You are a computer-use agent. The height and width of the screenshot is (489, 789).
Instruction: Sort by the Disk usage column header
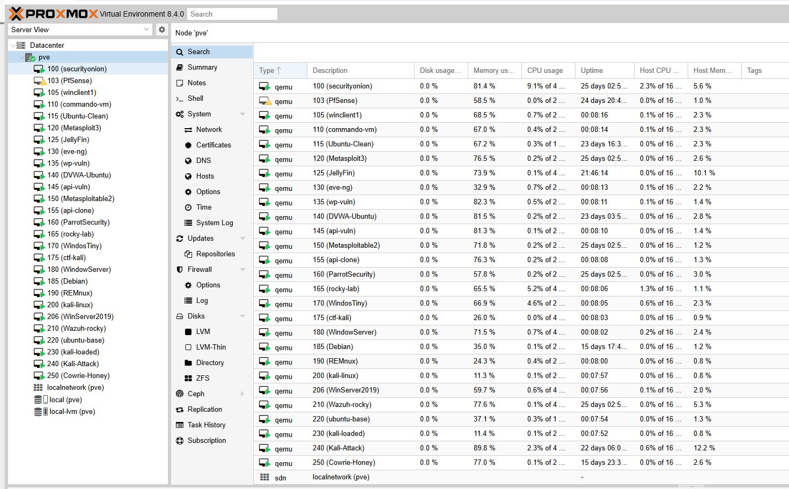441,70
